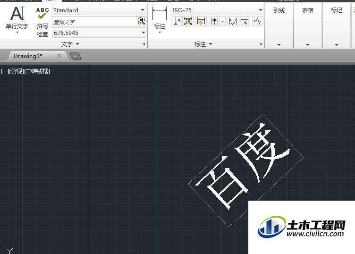Image resolution: width=355 pixels, height=254 pixels.
Task: Click the 查找文字 find text field
Action: (94, 22)
